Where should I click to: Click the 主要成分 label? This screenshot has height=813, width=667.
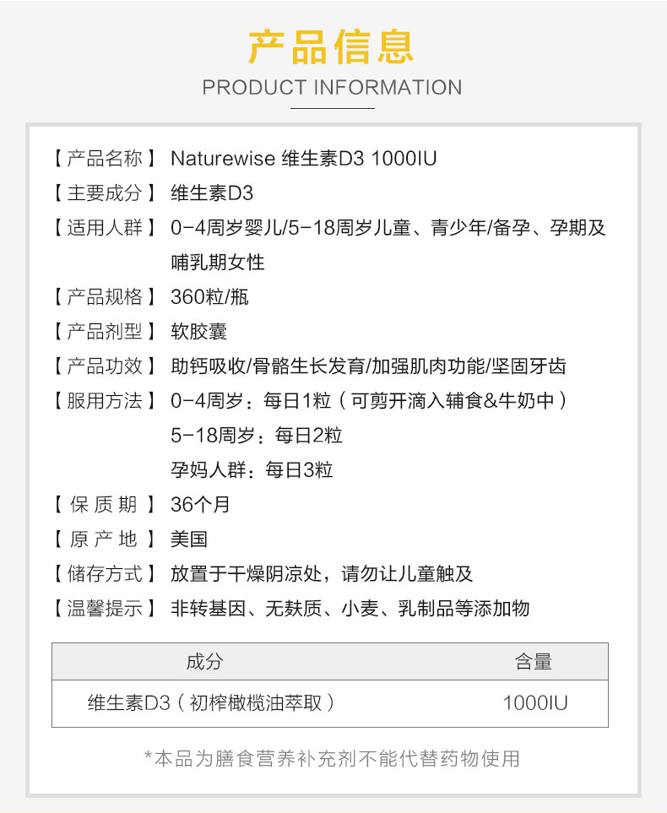pos(105,192)
